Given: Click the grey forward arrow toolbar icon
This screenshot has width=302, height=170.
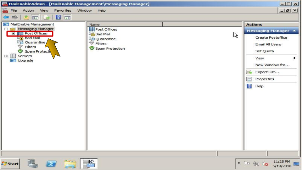Looking at the screenshot, I should pyautogui.click(x=14, y=18).
